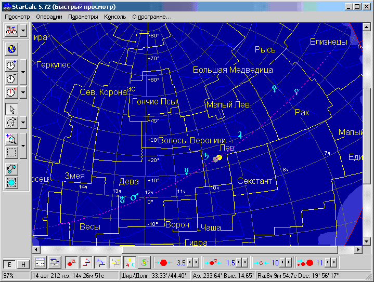Expand dropdown next to the red clock
The image size is (374, 282).
[x=23, y=92]
